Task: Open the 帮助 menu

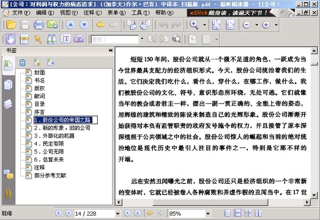Action: click(x=164, y=13)
